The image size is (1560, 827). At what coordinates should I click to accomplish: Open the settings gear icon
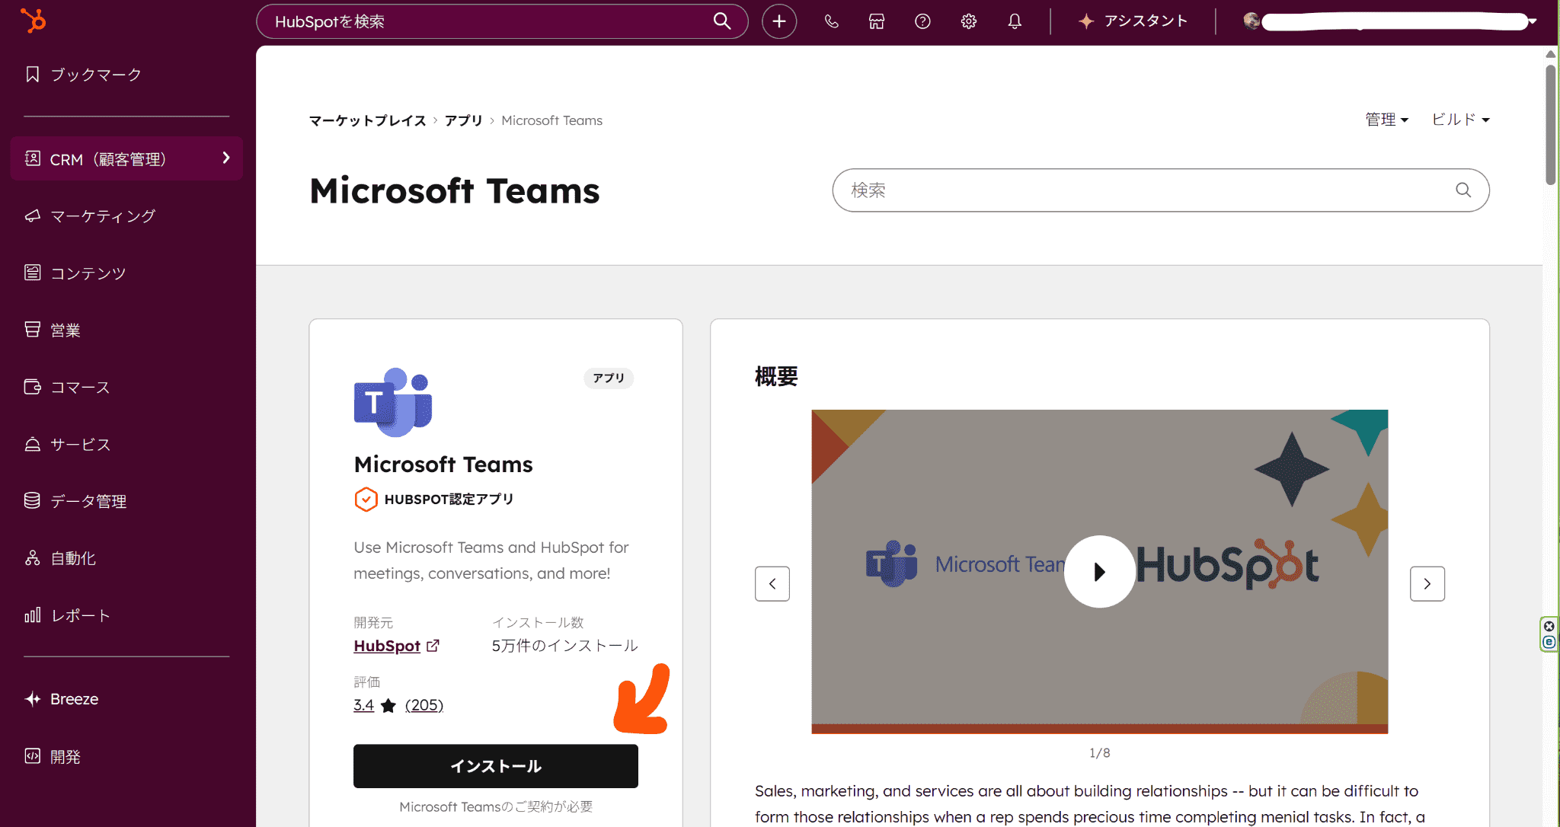(968, 21)
